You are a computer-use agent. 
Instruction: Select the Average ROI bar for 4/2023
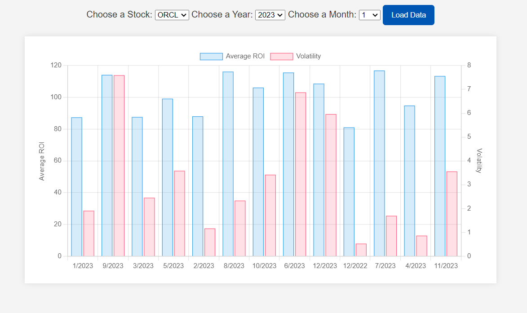click(x=409, y=181)
